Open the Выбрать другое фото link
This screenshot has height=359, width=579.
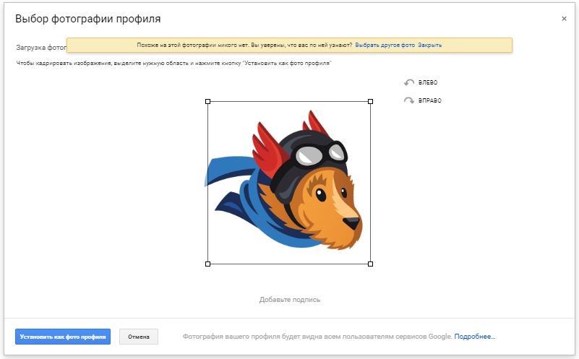385,45
